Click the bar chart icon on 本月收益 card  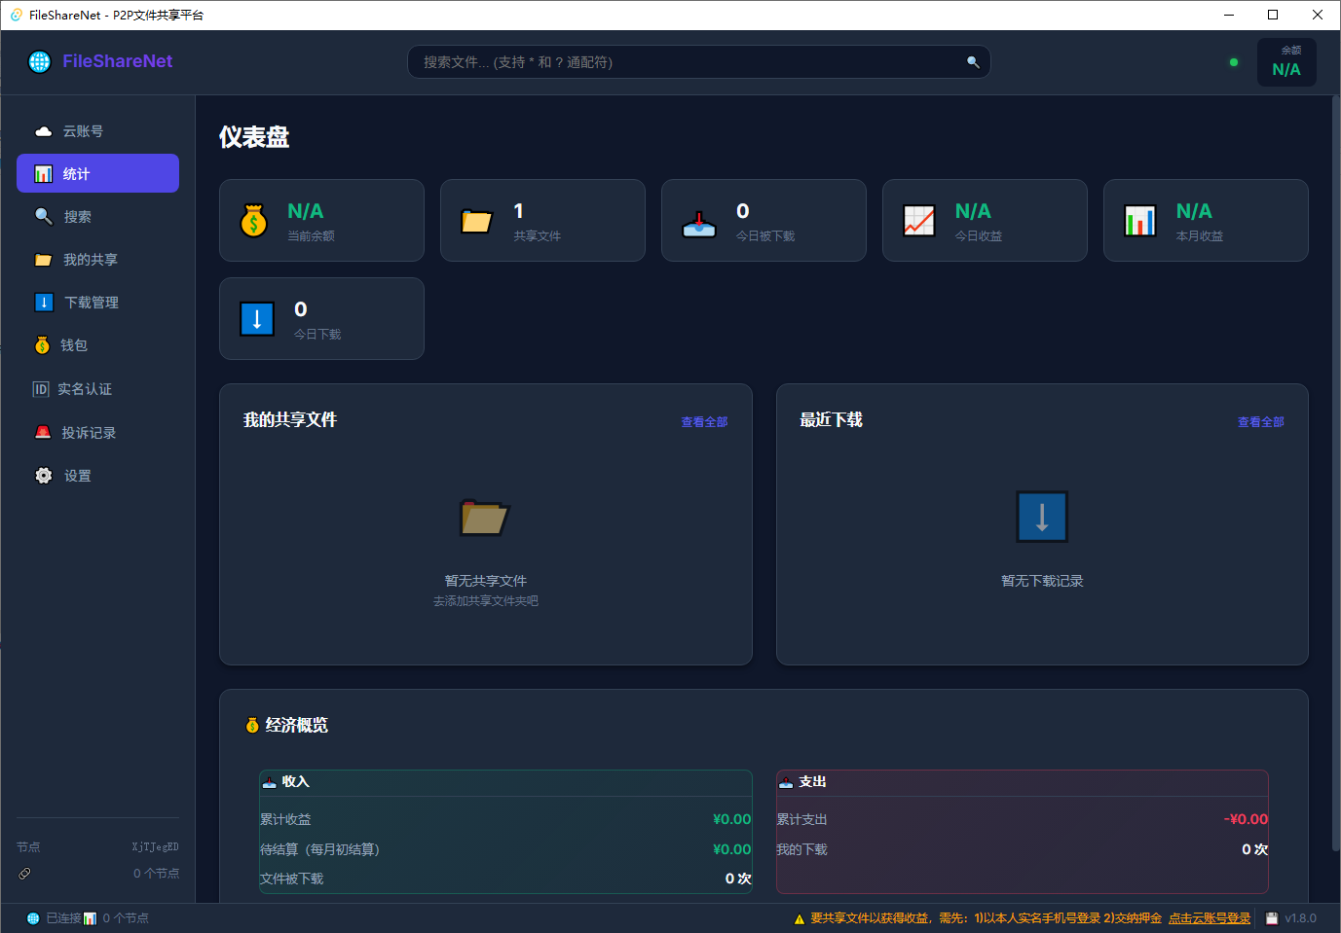1140,221
